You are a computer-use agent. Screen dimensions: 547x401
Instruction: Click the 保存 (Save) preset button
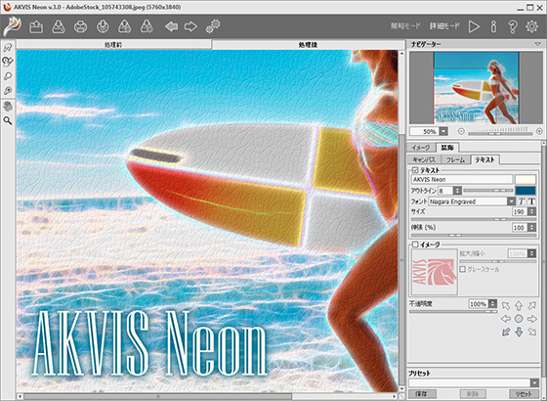(421, 394)
